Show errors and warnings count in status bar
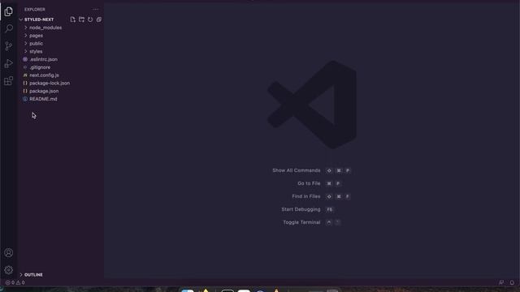 pos(15,282)
